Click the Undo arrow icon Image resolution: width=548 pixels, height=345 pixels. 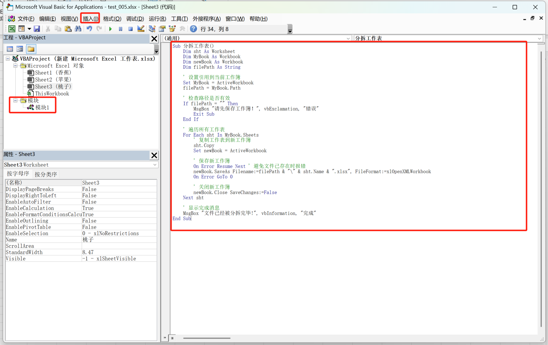click(x=89, y=29)
